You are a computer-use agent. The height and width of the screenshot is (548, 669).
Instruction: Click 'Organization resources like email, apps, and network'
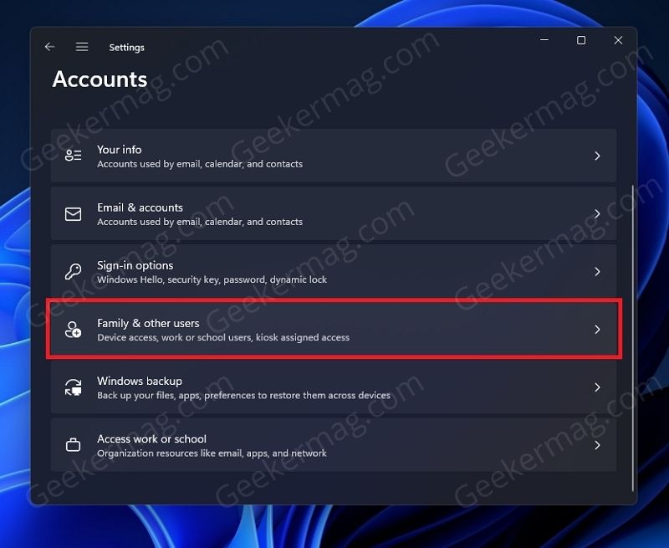point(212,453)
